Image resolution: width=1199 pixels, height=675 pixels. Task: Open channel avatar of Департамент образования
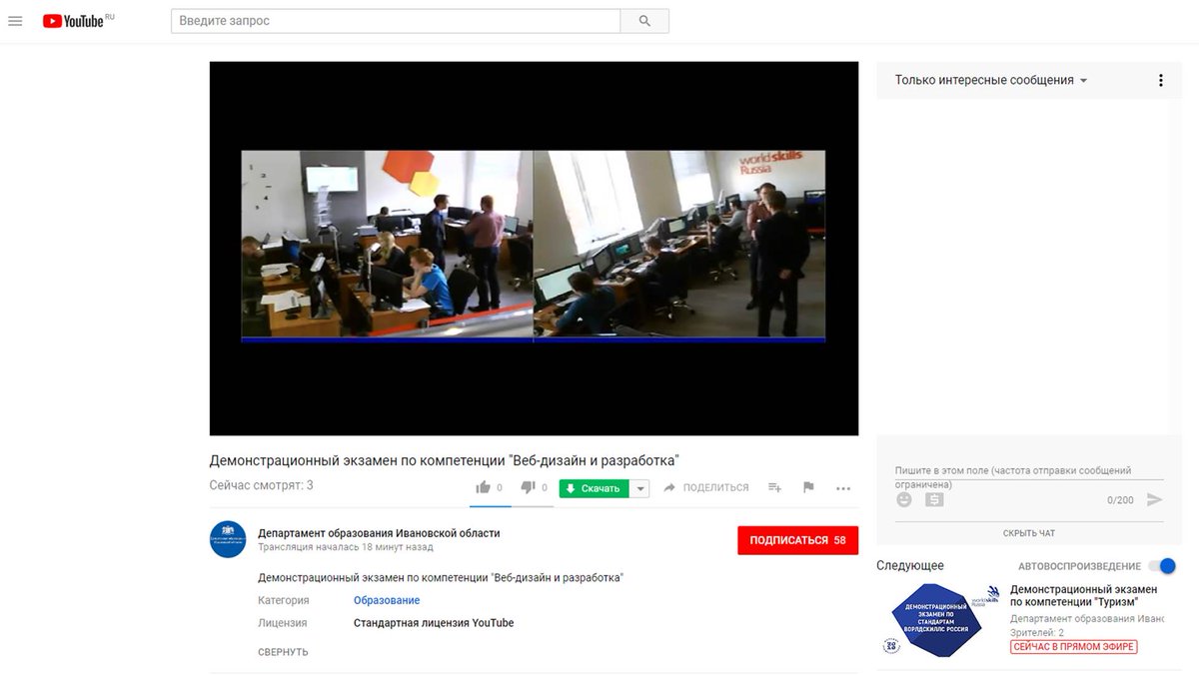coord(228,539)
